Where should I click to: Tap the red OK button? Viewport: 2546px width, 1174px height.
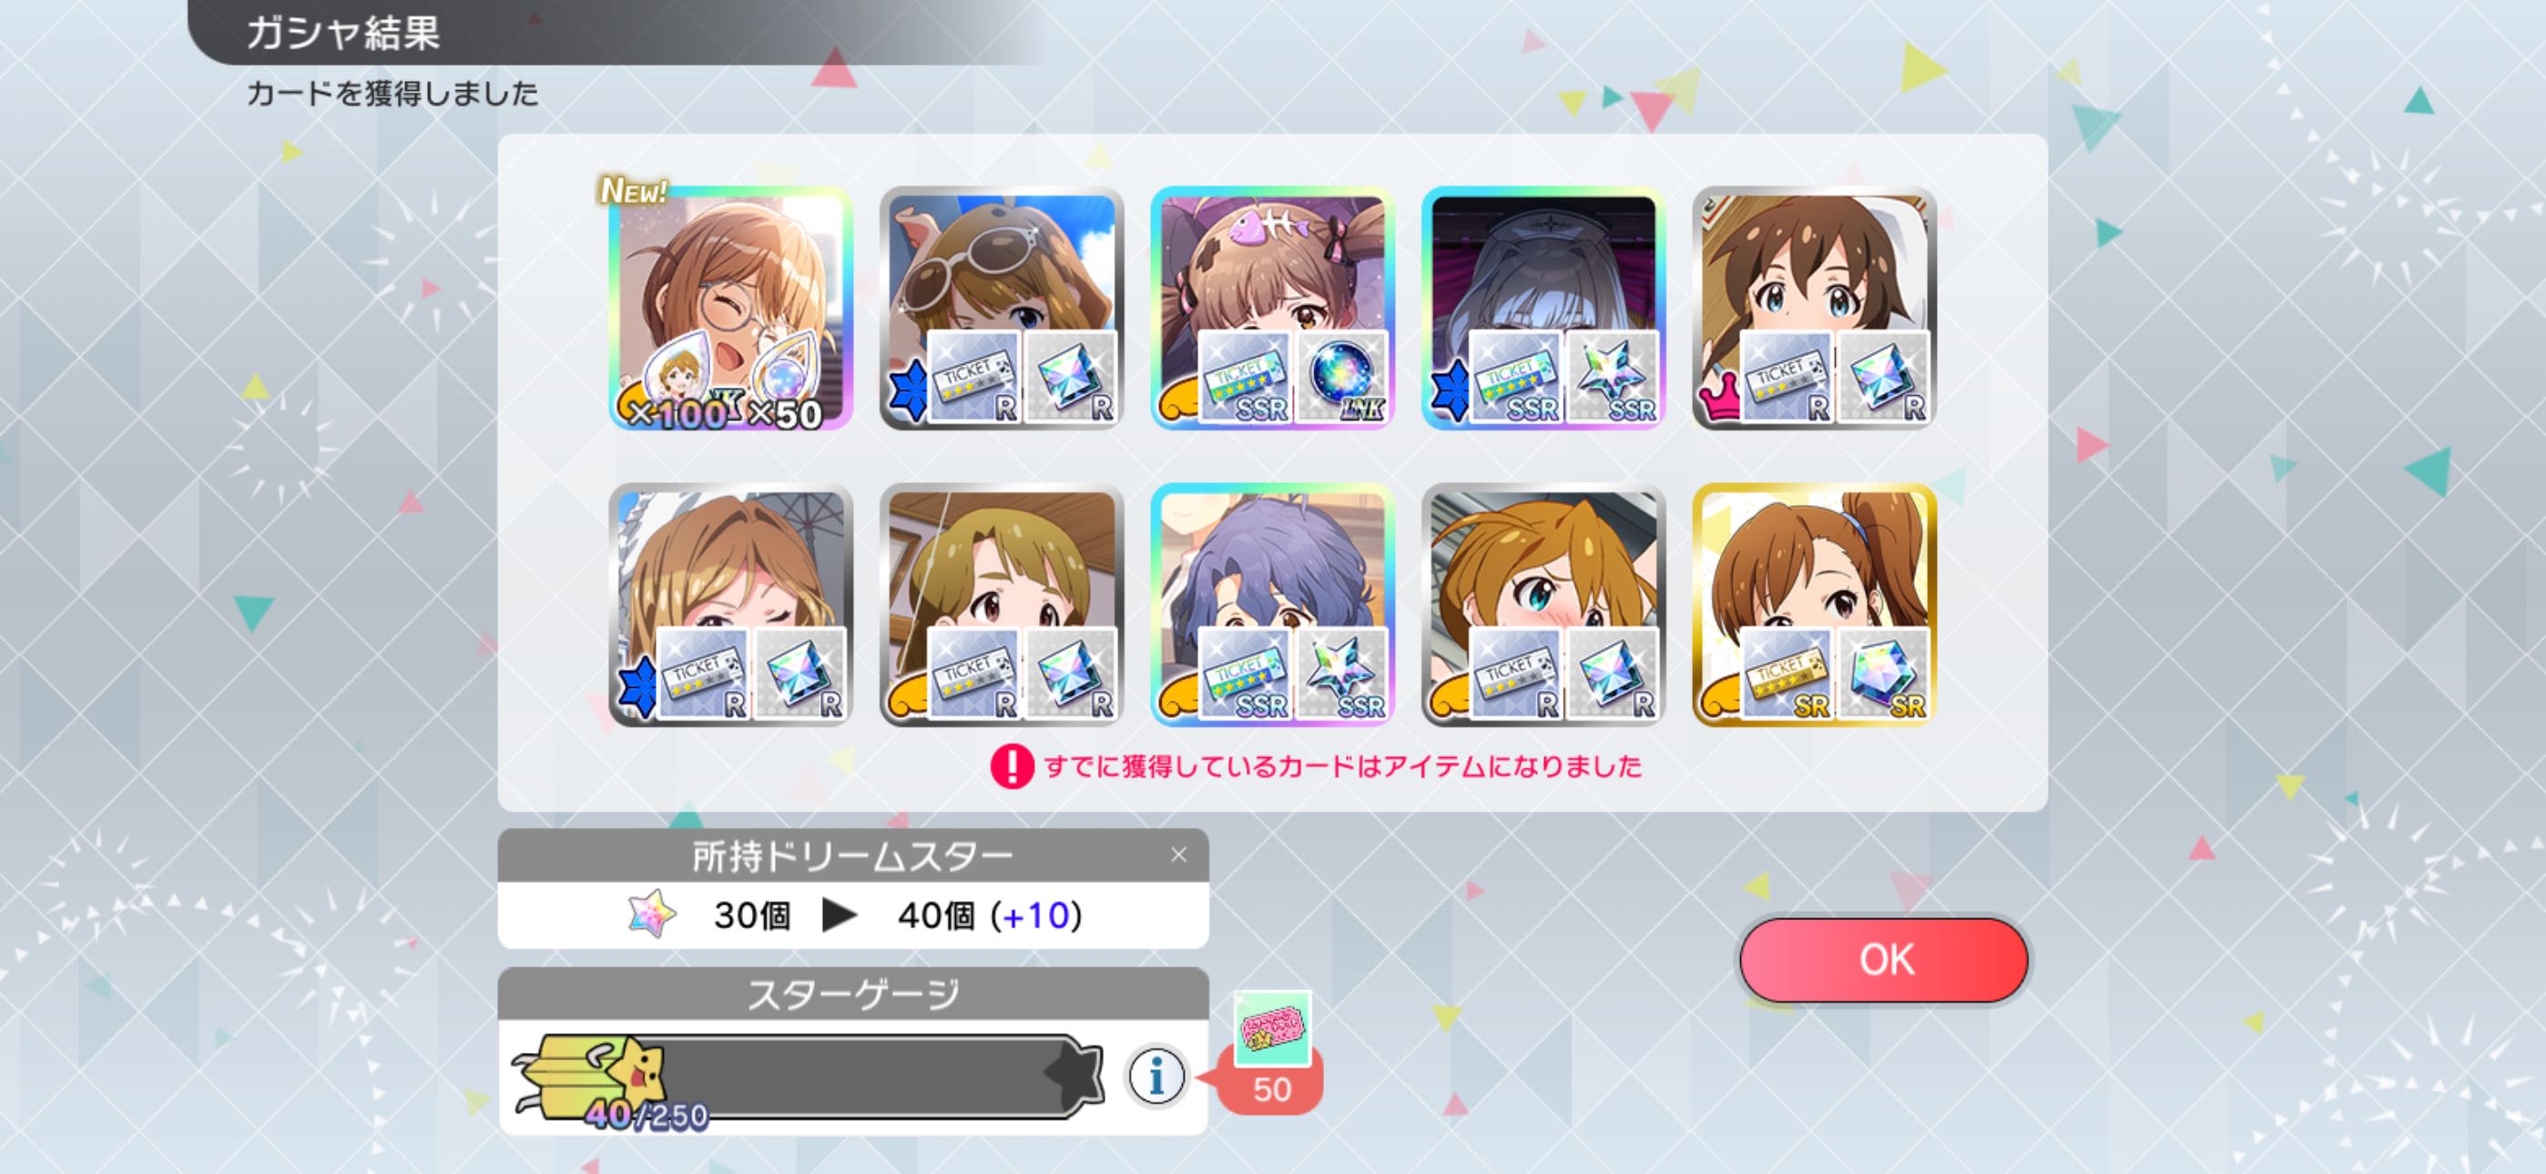(x=1884, y=959)
